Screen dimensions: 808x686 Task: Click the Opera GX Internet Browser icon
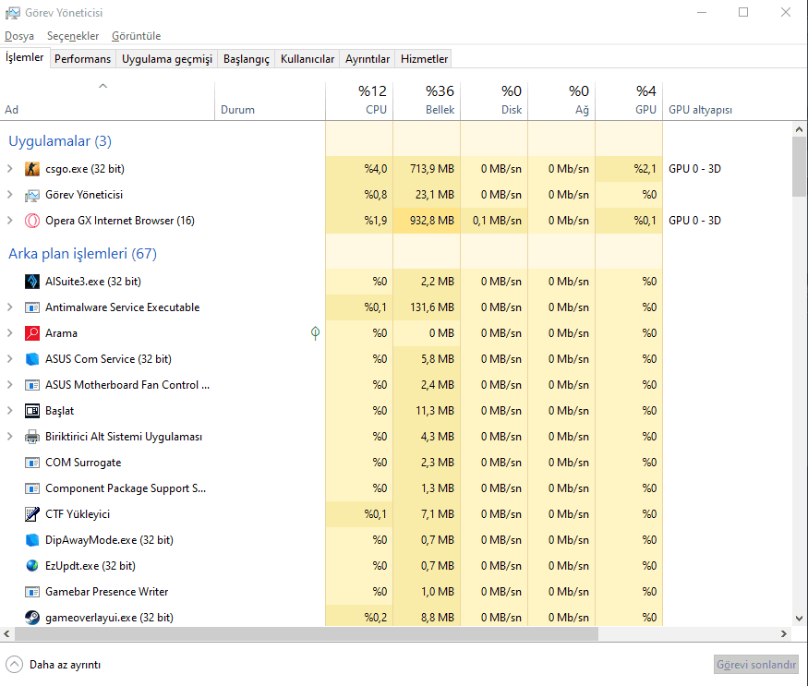click(32, 221)
